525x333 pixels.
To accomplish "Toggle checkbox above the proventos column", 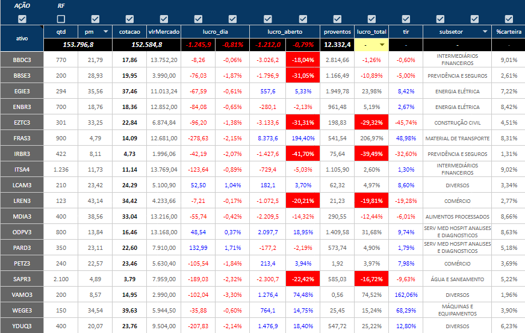I will click(337, 19).
